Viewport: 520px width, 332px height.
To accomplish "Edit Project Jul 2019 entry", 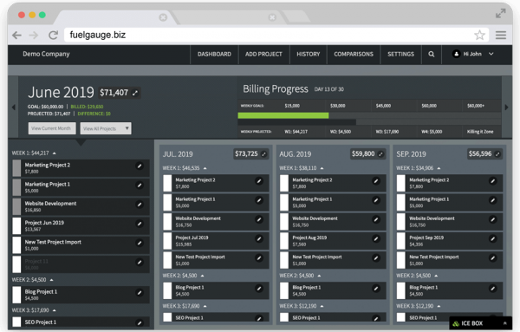I will (x=259, y=238).
